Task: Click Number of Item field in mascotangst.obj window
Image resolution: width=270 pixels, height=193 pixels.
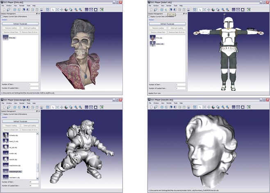Action: (34, 182)
